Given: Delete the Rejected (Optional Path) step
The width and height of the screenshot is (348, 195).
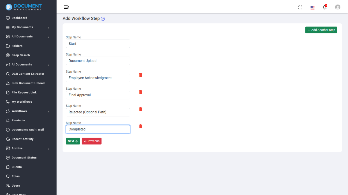Looking at the screenshot, I should [141, 109].
